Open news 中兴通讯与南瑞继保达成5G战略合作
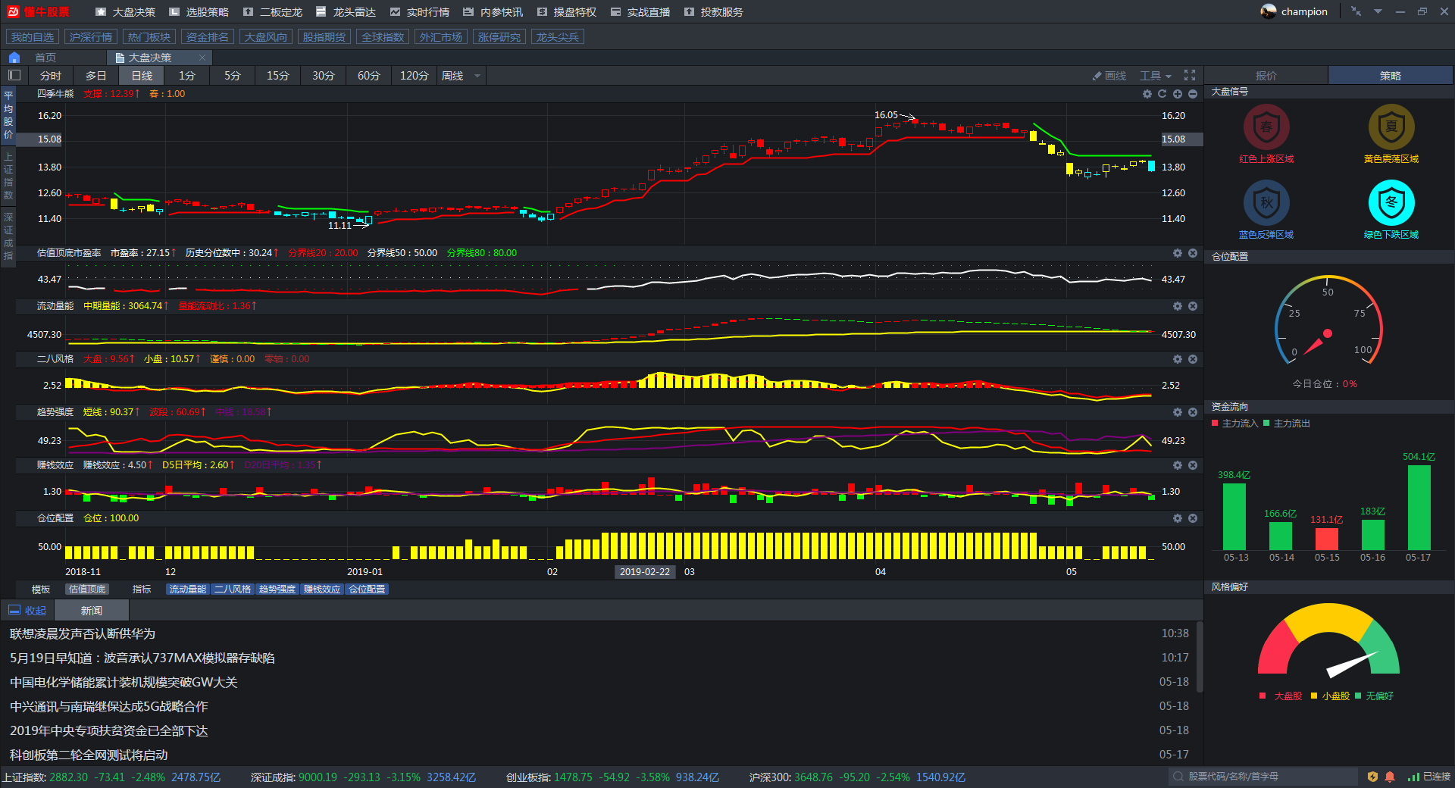 click(108, 706)
